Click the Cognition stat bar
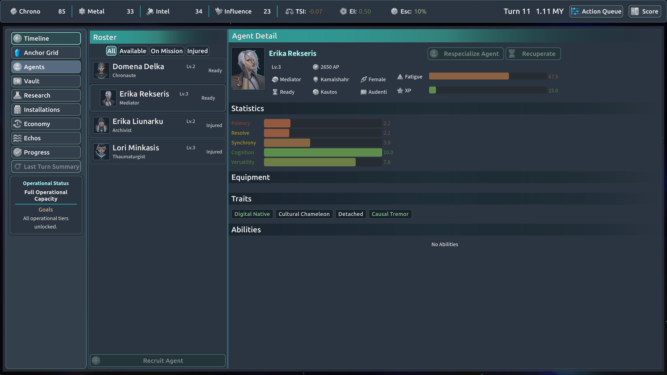The image size is (667, 375). [323, 152]
